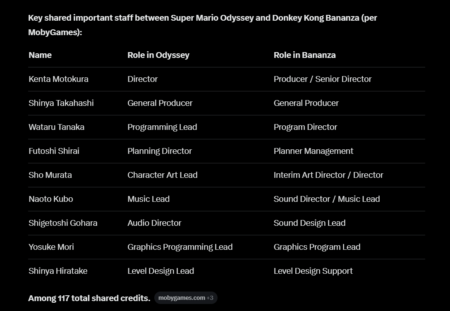The height and width of the screenshot is (311, 450).
Task: Click the 'Role in Odyssey' column header
Action: pyautogui.click(x=158, y=55)
